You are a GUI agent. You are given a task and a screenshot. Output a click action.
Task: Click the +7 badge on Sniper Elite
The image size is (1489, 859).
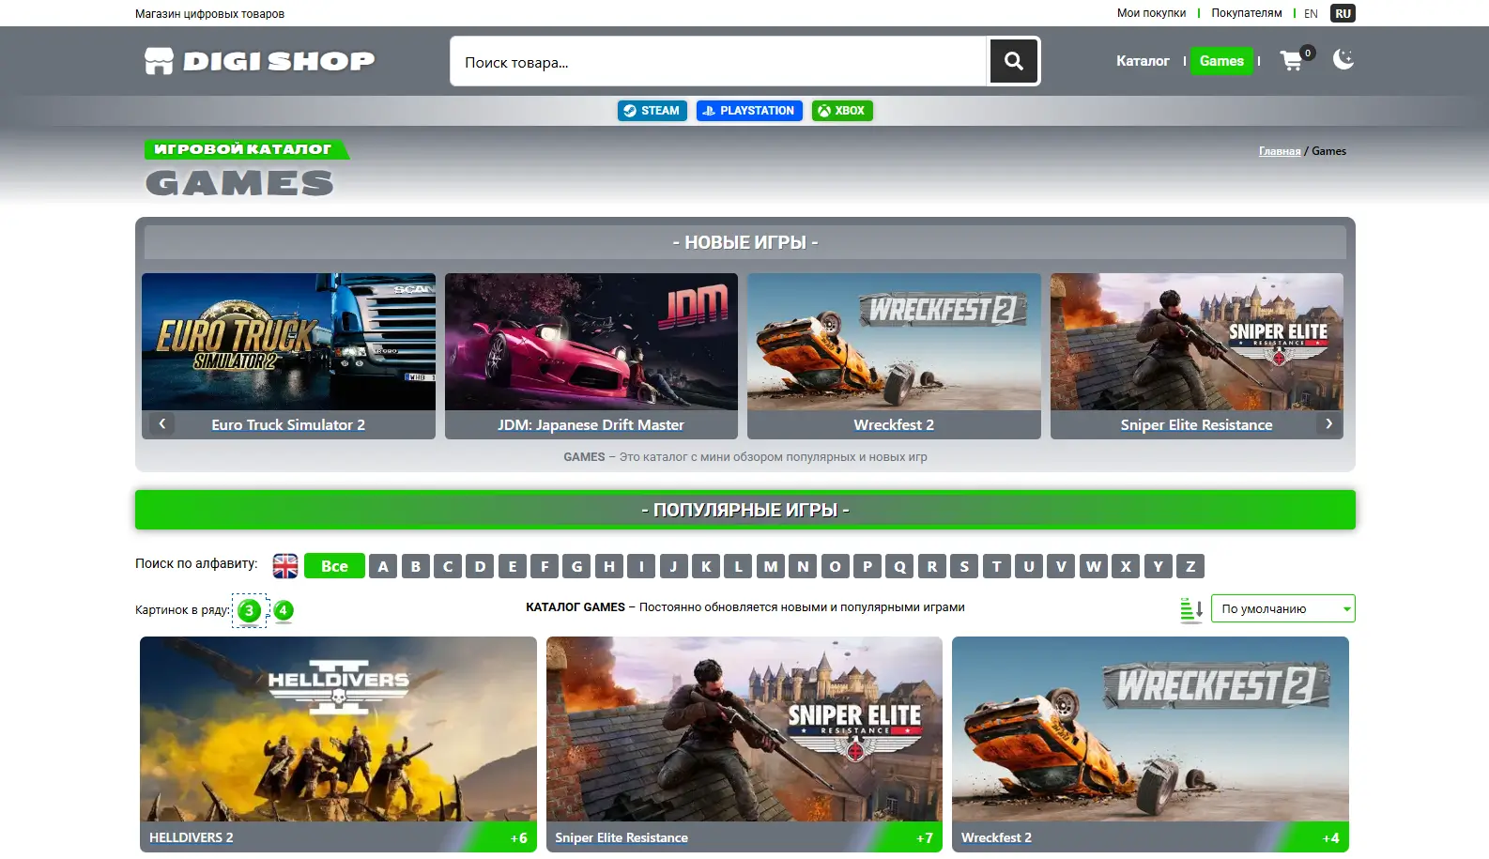pyautogui.click(x=925, y=838)
